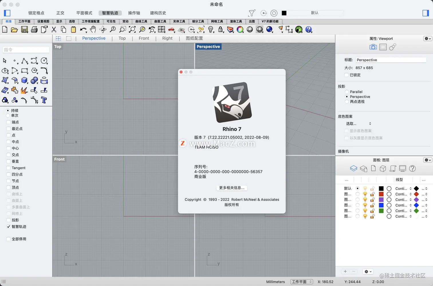Activate the Pan hand tool
Viewport: 433px width, 286px height.
pos(93,29)
